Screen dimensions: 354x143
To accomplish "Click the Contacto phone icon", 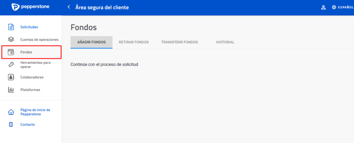I will pyautogui.click(x=11, y=124).
